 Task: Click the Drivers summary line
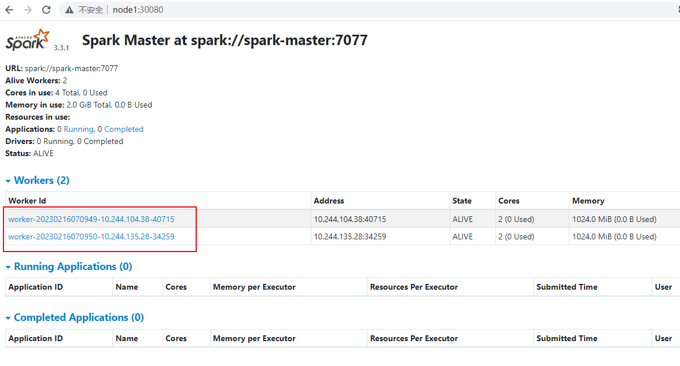pos(64,141)
